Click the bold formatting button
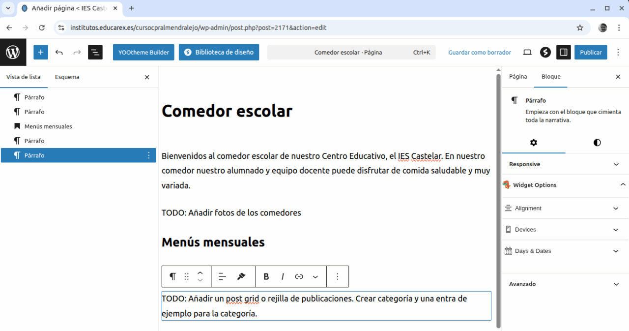629x331 pixels. click(x=266, y=276)
